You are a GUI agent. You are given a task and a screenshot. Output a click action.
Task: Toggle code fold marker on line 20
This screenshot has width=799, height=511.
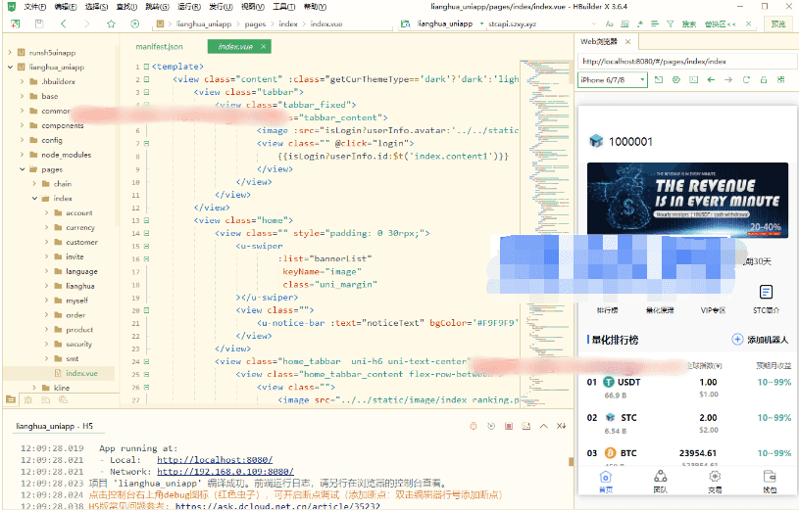[x=147, y=310]
